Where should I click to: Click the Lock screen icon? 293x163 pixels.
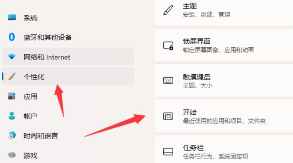point(168,46)
